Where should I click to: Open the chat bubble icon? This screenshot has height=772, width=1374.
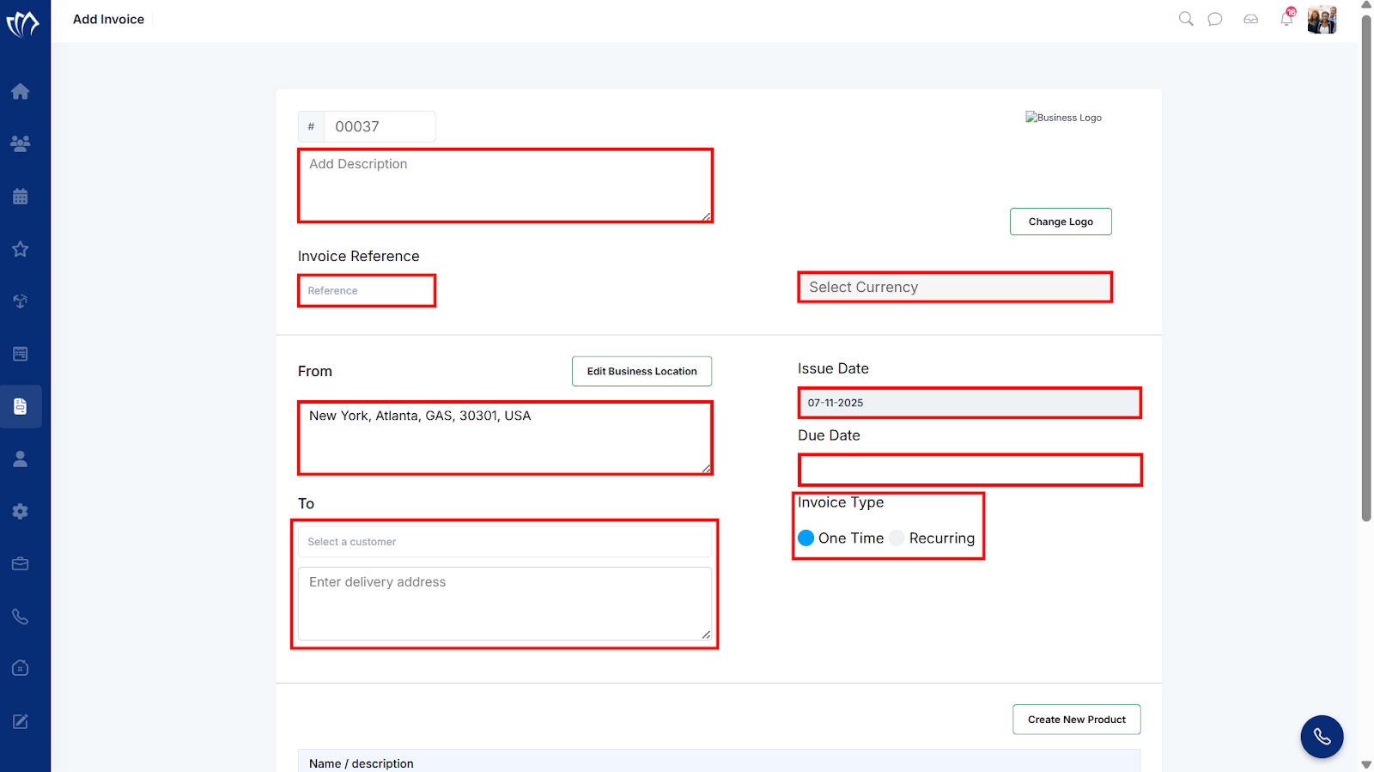[x=1215, y=19]
